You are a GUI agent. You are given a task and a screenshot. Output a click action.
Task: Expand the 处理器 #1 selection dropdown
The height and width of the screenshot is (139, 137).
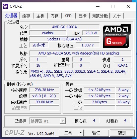(48, 121)
